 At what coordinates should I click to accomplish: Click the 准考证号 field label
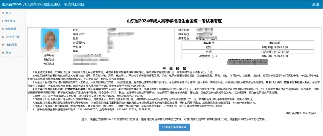(79, 34)
